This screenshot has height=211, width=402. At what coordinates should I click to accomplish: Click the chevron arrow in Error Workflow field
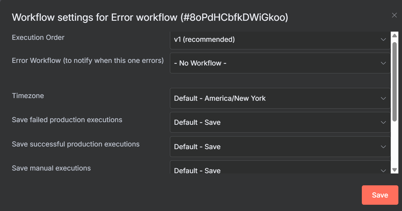[383, 63]
